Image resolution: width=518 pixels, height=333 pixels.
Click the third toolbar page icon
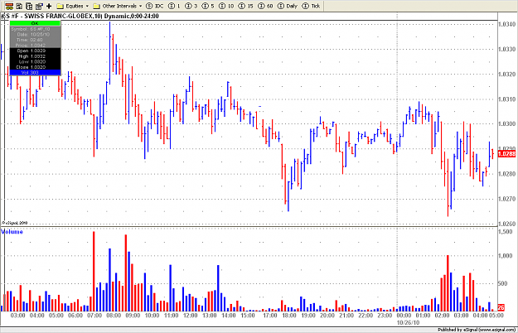29,6
